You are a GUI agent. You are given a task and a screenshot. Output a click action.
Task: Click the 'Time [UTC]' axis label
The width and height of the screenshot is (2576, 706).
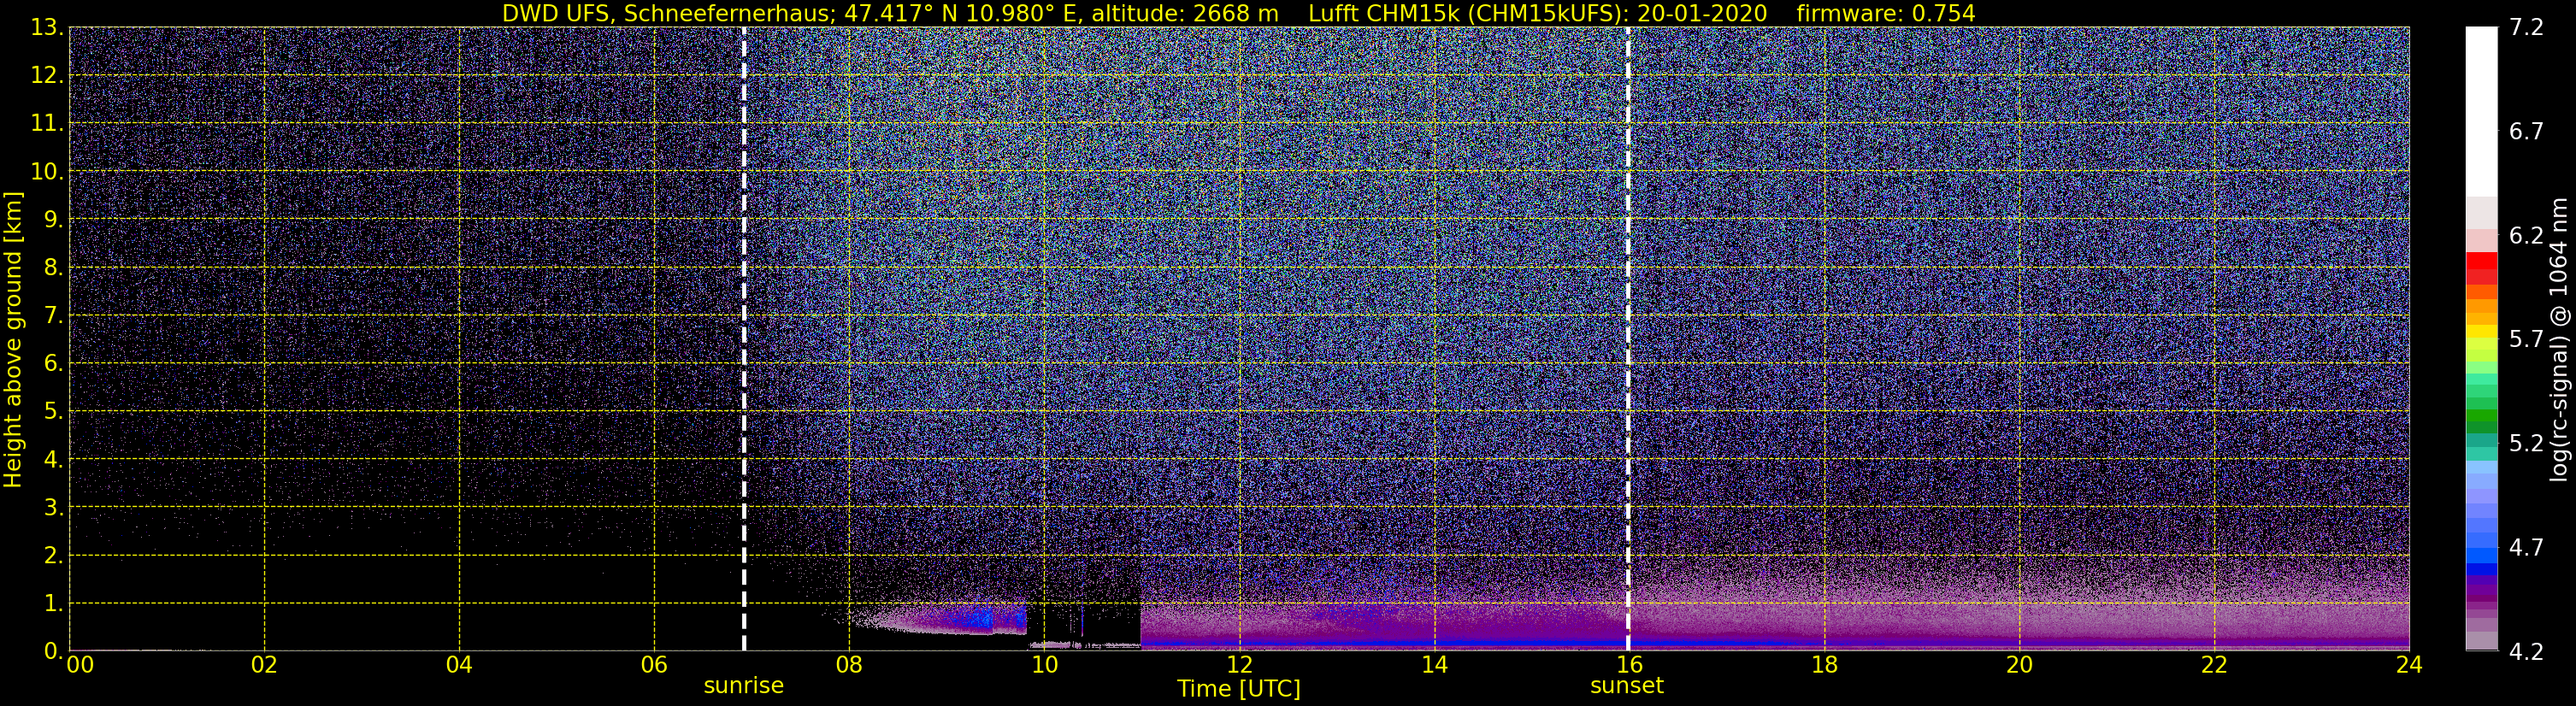(x=1239, y=689)
